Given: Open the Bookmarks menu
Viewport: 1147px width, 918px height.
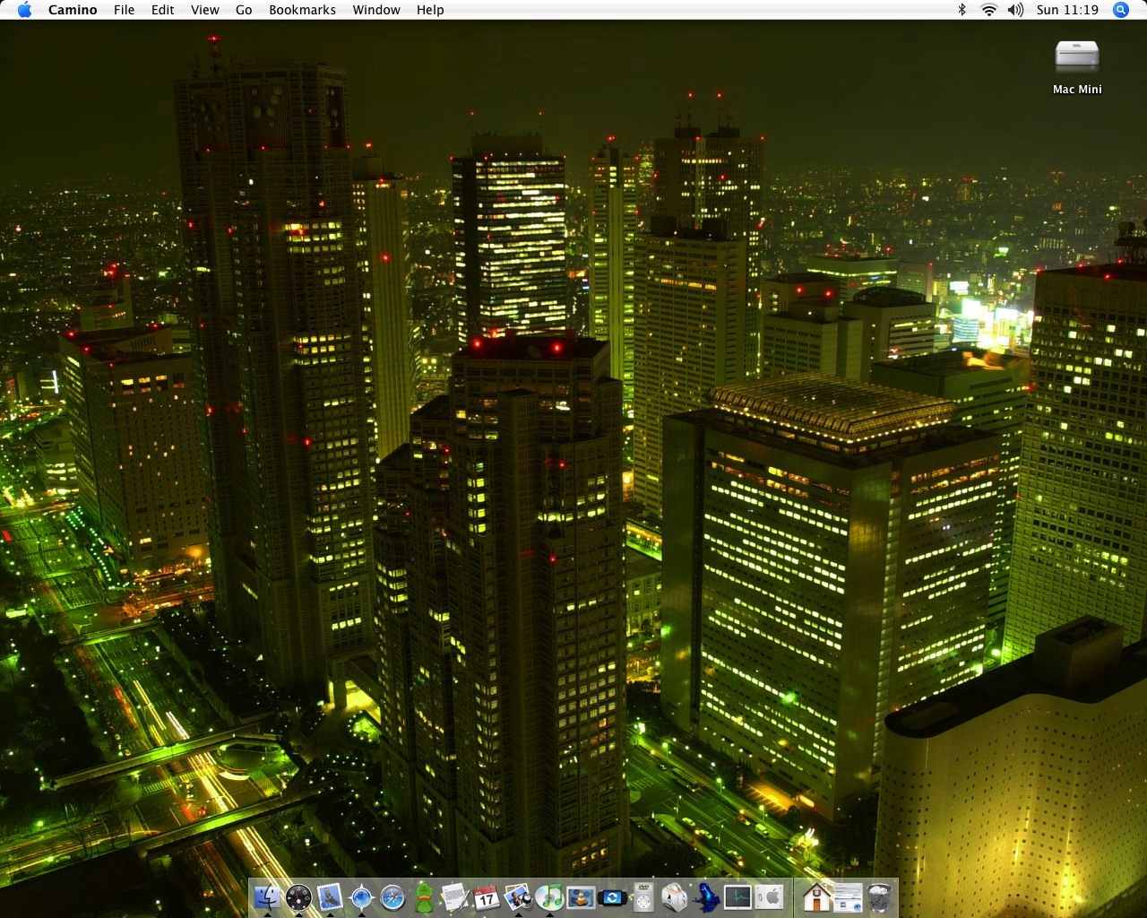Looking at the screenshot, I should pyautogui.click(x=302, y=10).
